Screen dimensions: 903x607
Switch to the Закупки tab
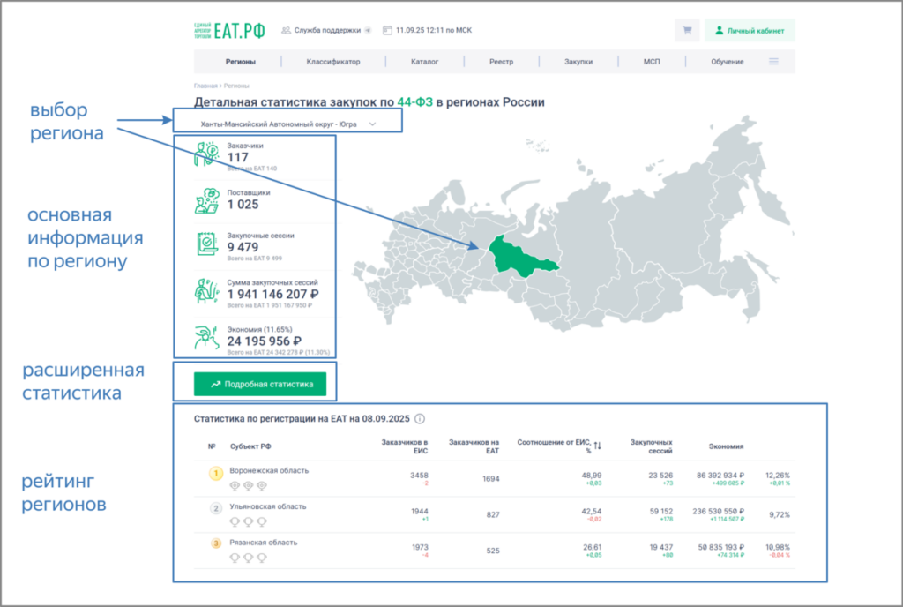578,62
